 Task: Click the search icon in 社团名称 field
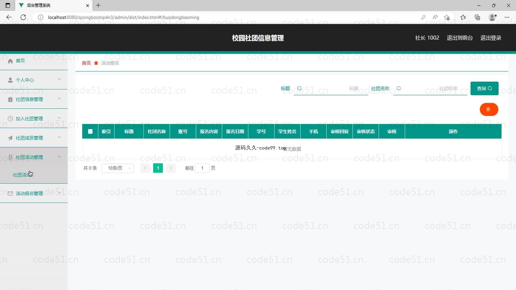pos(399,88)
